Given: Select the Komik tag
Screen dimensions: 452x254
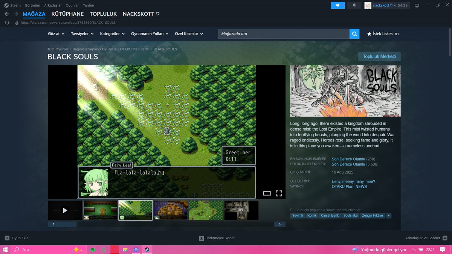Looking at the screenshot, I should (312, 216).
